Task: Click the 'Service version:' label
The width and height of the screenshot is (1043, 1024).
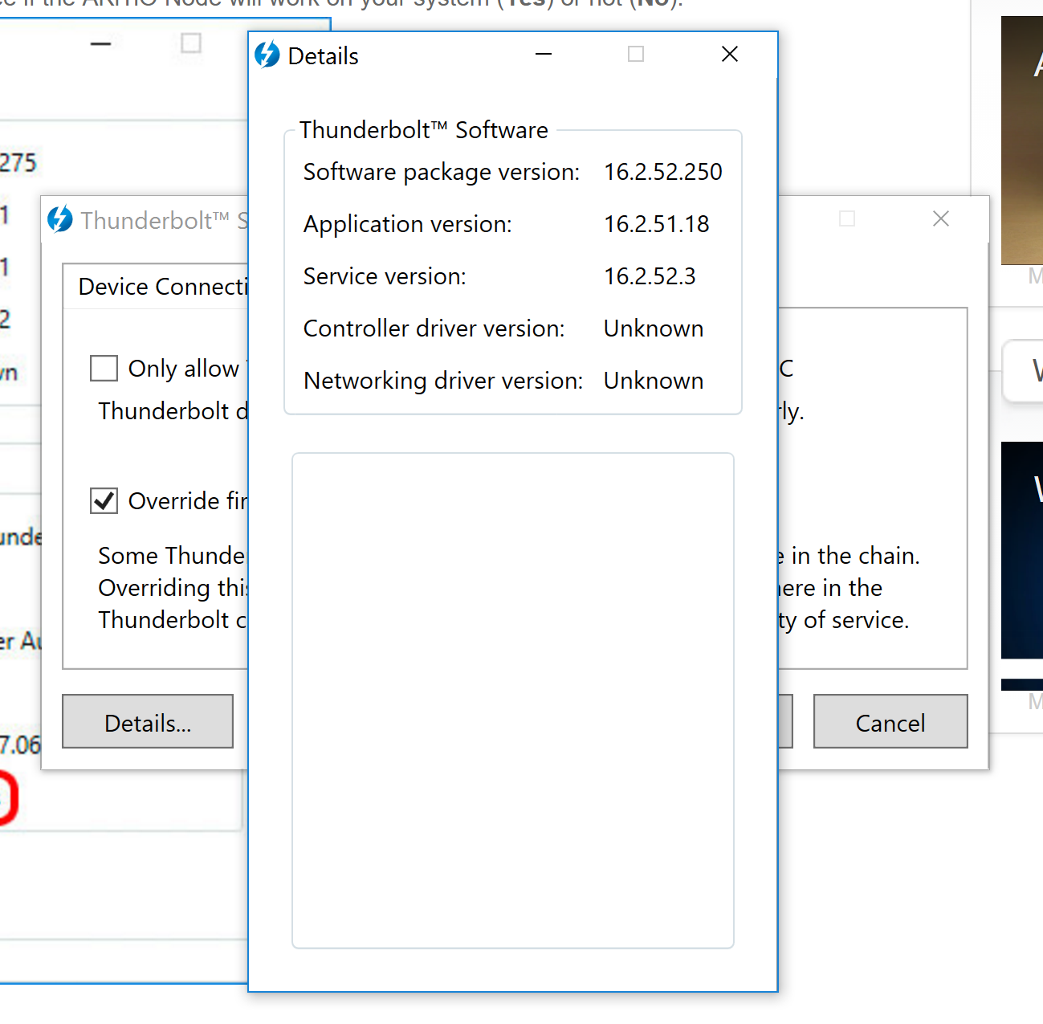Action: tap(385, 276)
